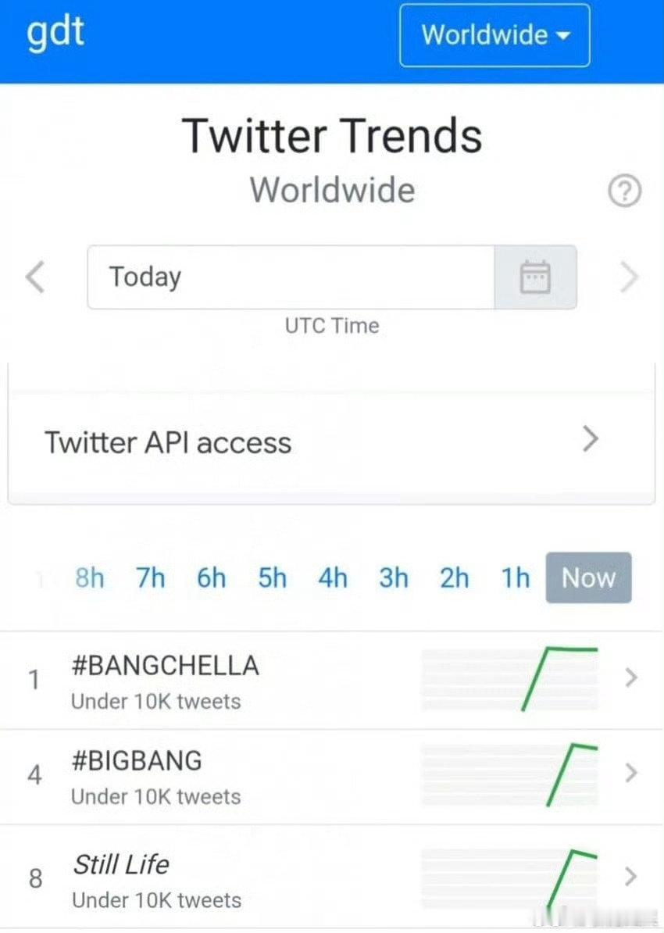The width and height of the screenshot is (664, 933).
Task: Click the gdt logo
Action: tap(54, 33)
